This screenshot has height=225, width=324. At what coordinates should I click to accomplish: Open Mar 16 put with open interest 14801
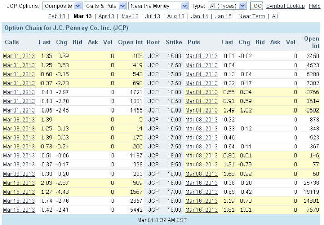(x=201, y=201)
